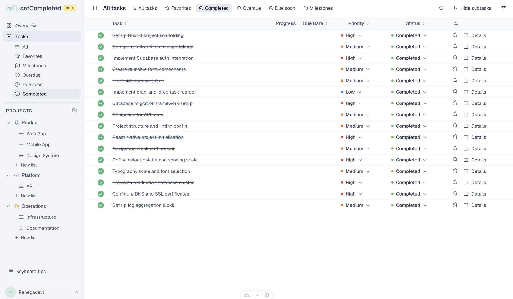Star the Set up log aggregation (Loki) task
Screen dimensions: 513x299
(x=455, y=205)
